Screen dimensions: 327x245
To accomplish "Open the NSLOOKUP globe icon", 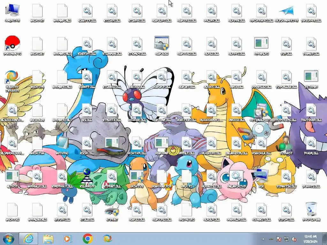I will click(x=87, y=176).
